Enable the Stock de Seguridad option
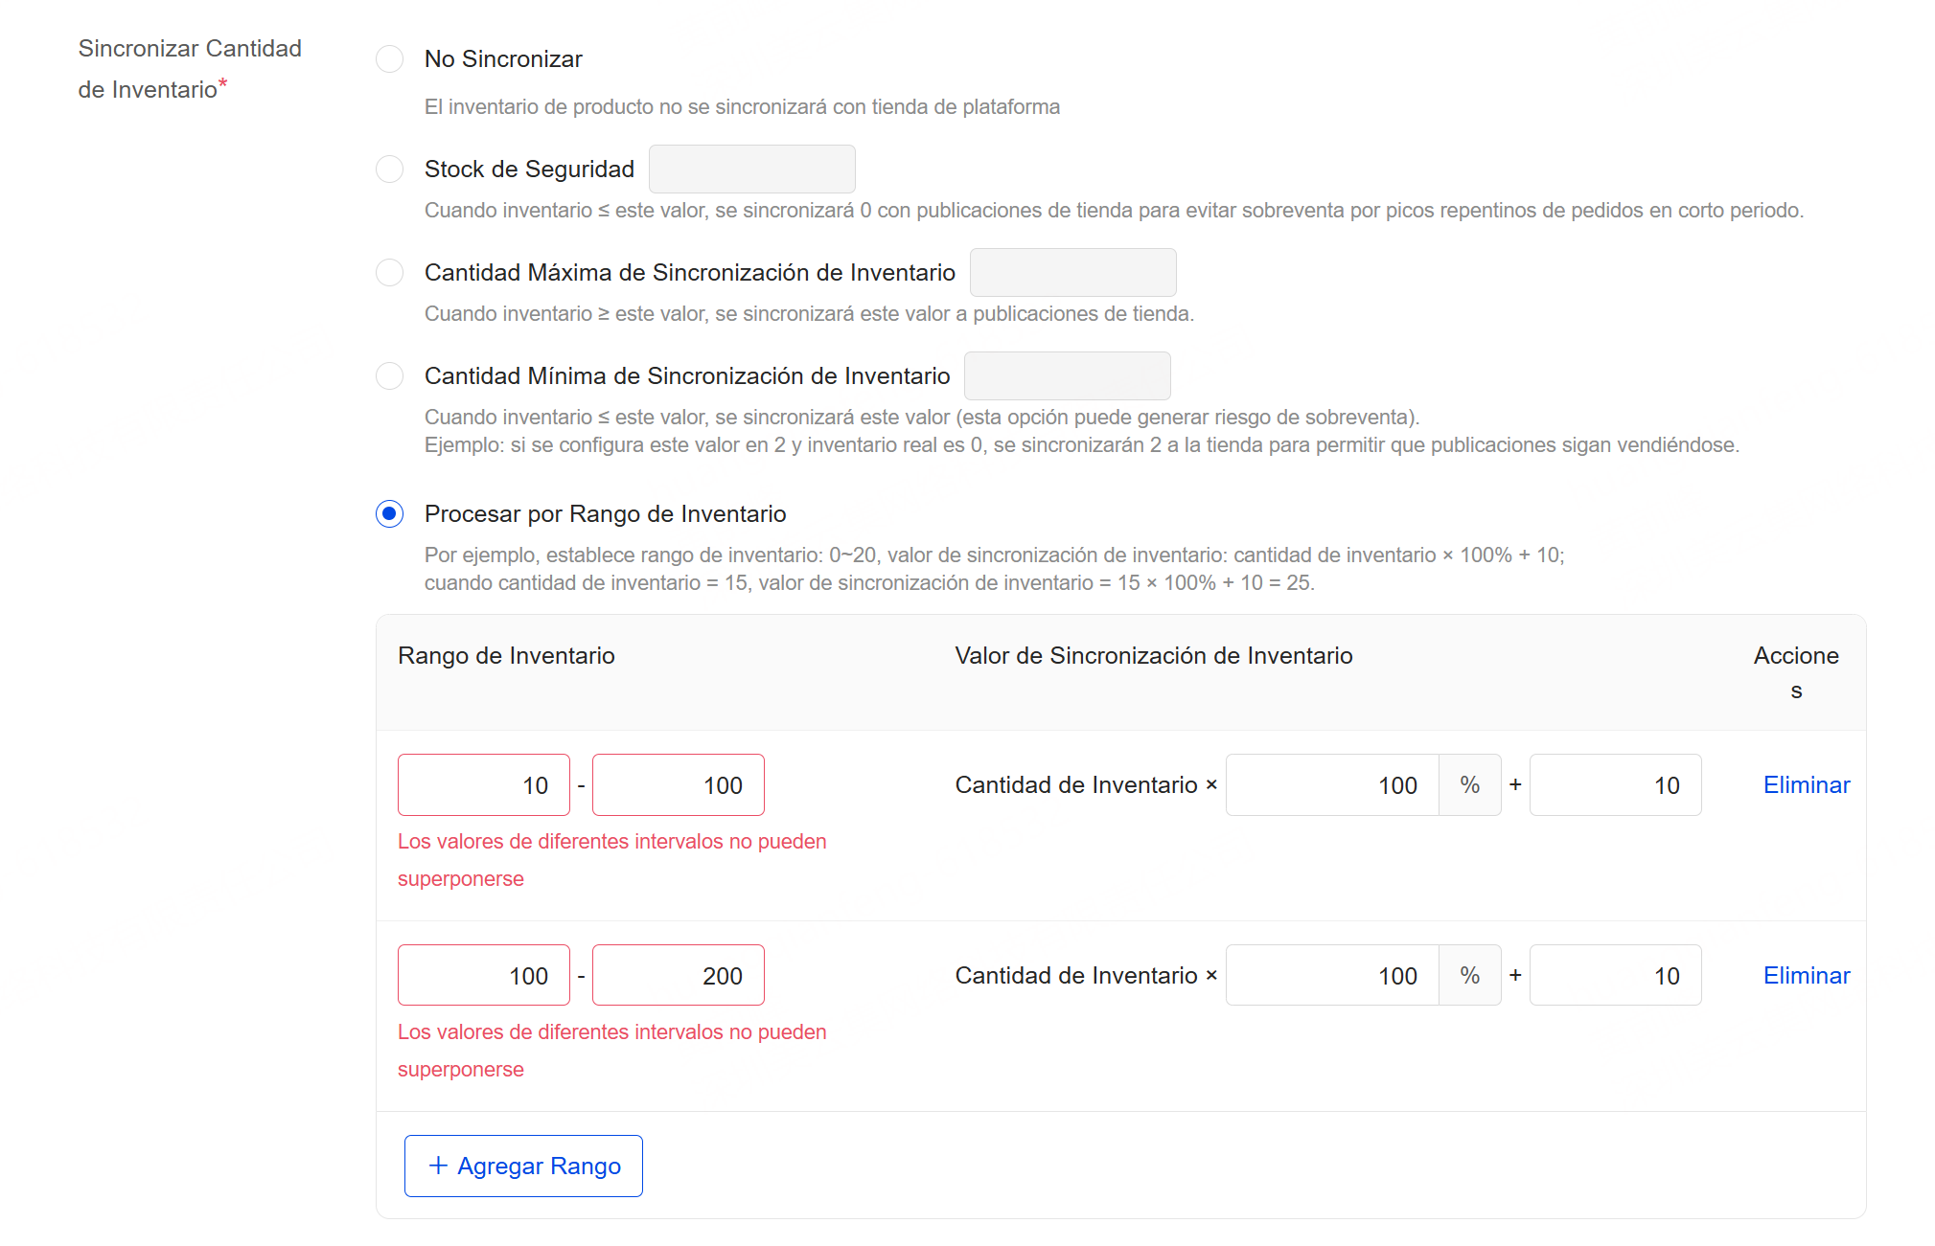 (x=390, y=169)
